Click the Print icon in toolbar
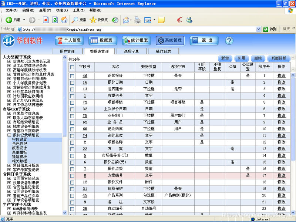 pyautogui.click(x=137, y=20)
